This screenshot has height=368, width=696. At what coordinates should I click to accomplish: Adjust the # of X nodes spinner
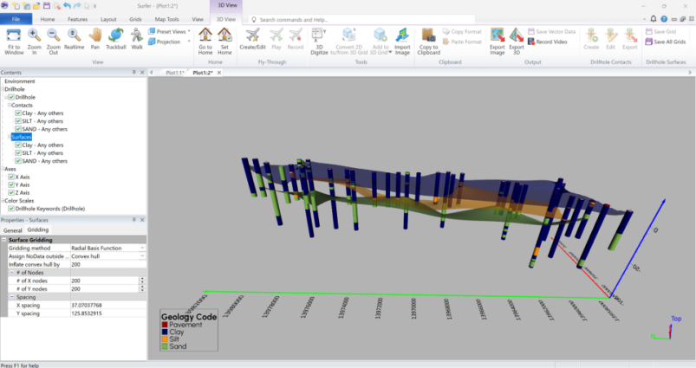tap(142, 281)
